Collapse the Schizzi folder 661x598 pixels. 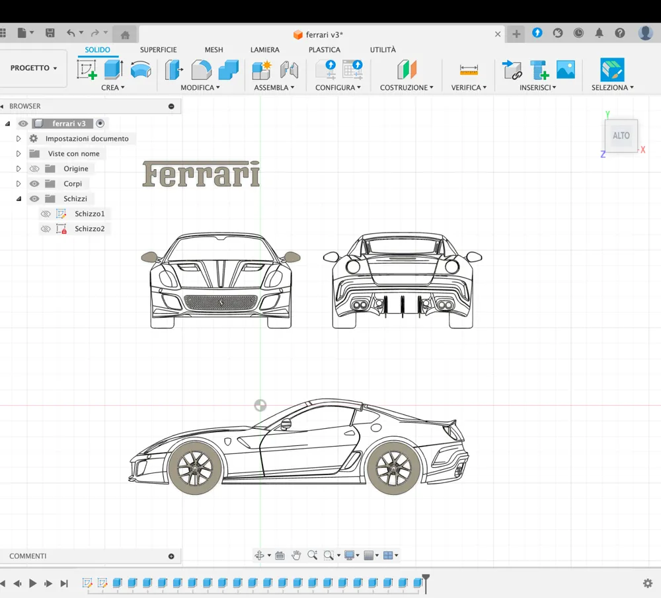coord(19,199)
